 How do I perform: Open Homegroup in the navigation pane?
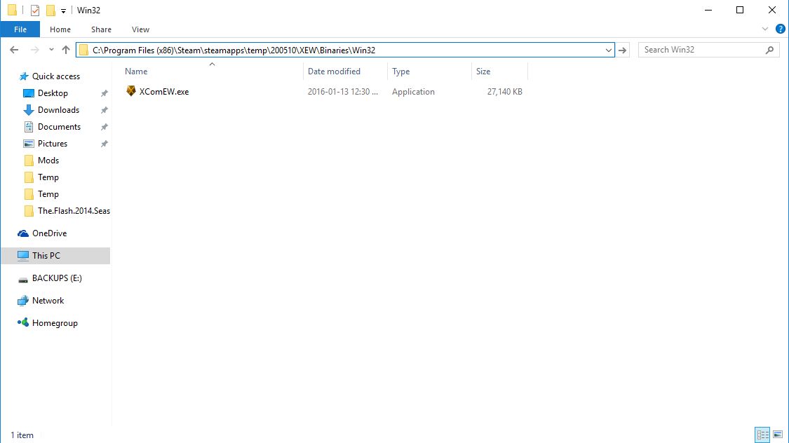[55, 323]
